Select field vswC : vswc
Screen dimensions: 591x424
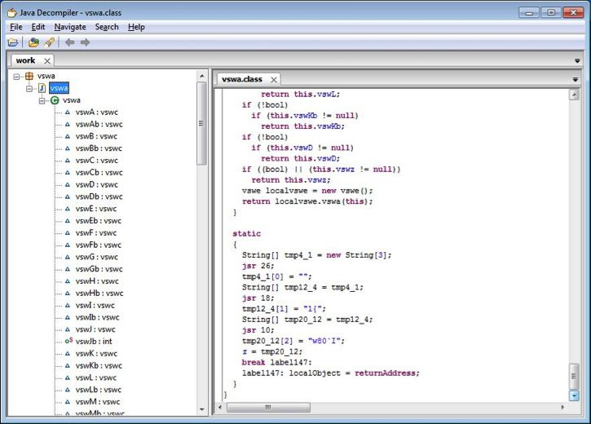point(96,161)
